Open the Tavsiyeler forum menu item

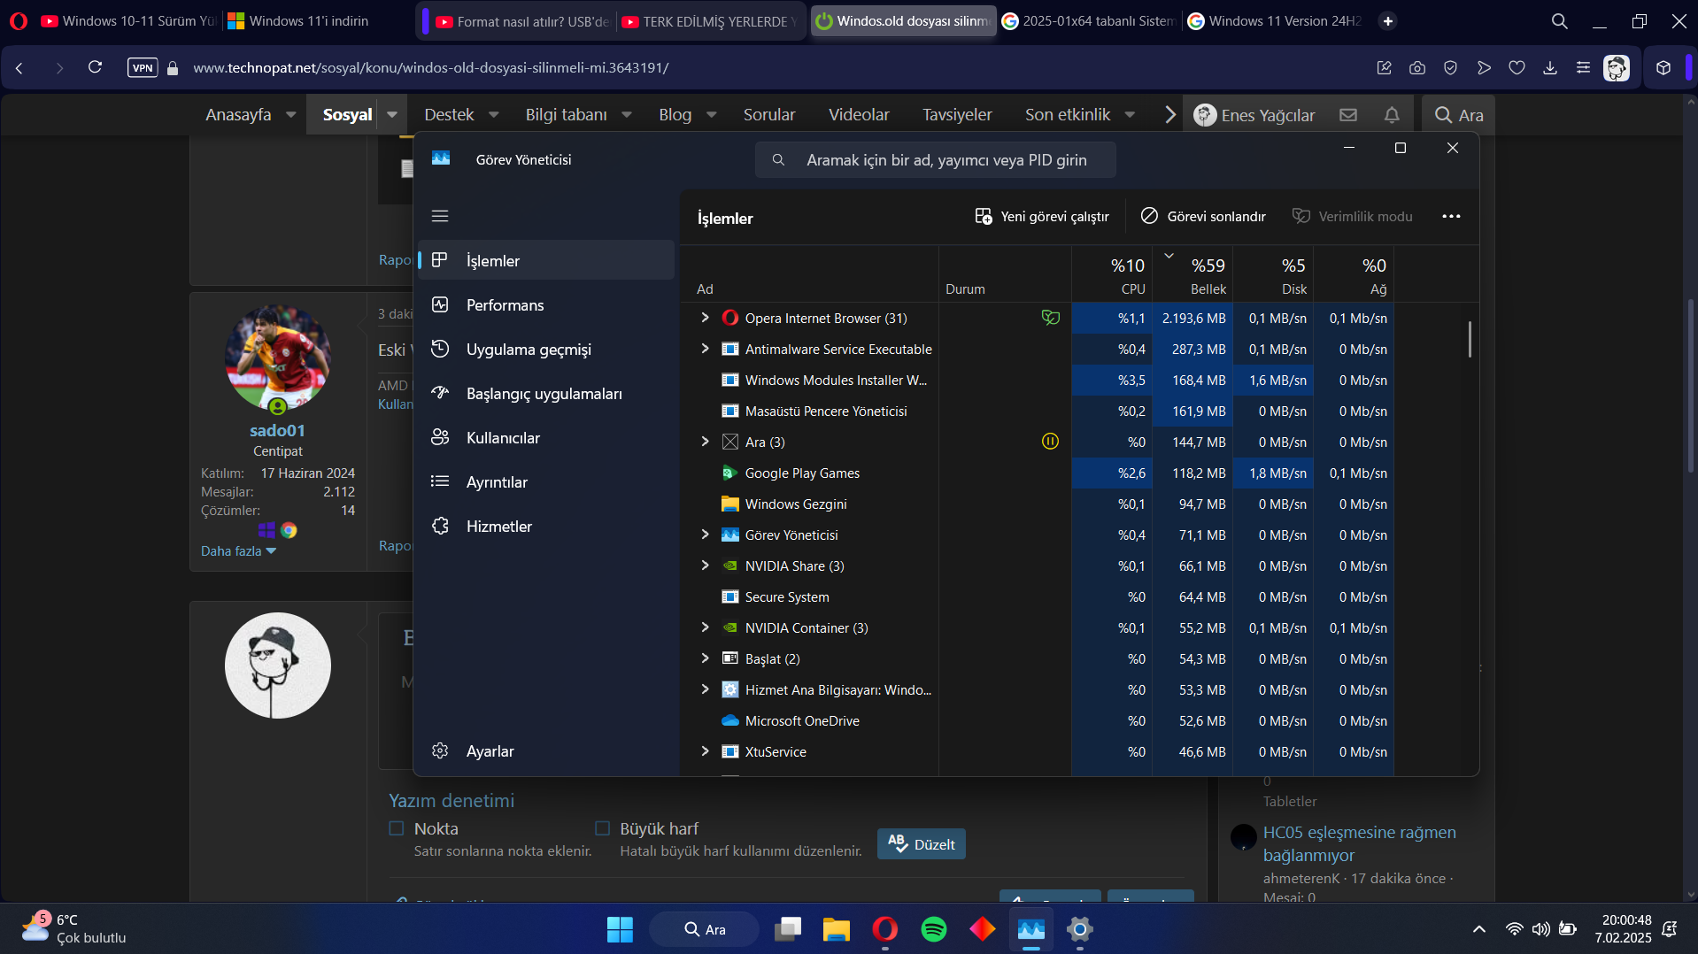pos(957,115)
